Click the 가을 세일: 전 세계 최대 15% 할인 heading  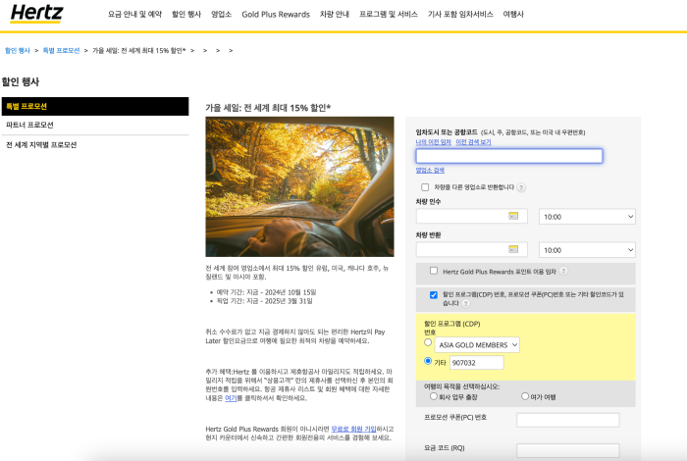click(x=268, y=108)
